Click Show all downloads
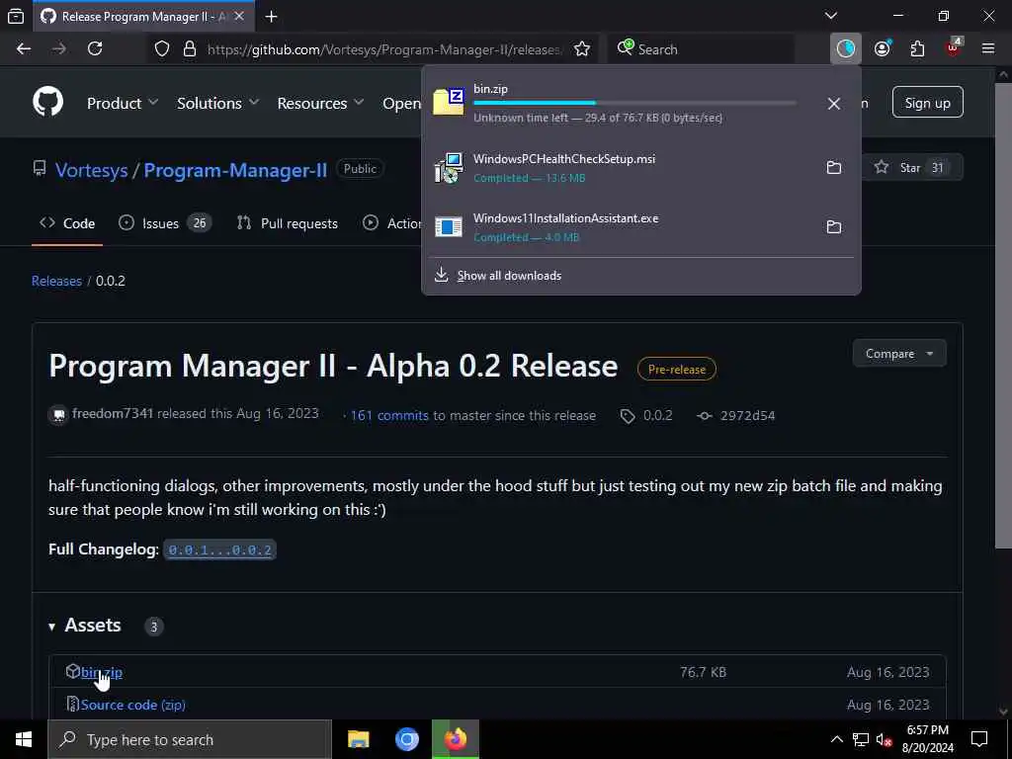This screenshot has width=1012, height=759. pos(509,276)
